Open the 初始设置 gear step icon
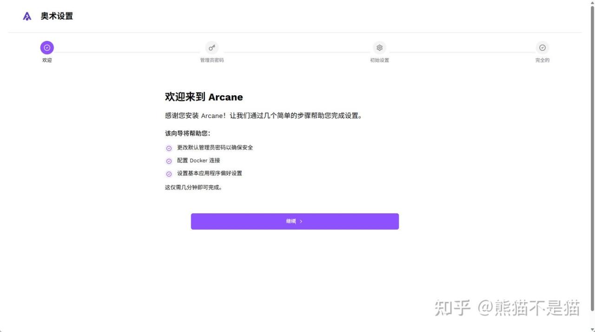 pos(379,47)
